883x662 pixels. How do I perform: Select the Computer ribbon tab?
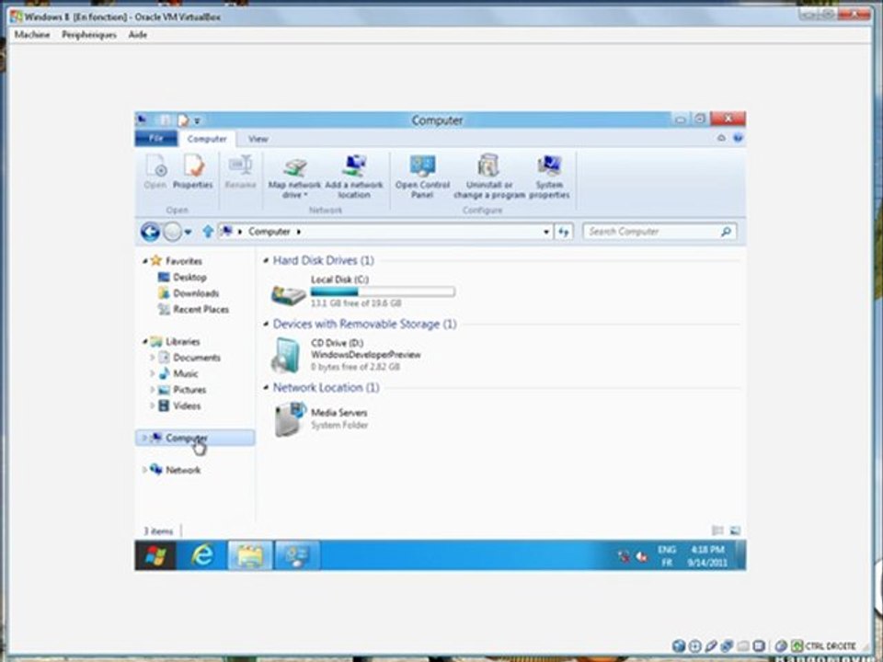click(x=207, y=139)
